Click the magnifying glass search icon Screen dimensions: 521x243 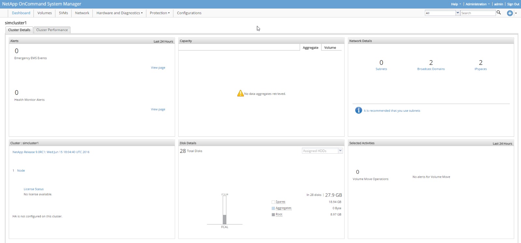click(499, 13)
